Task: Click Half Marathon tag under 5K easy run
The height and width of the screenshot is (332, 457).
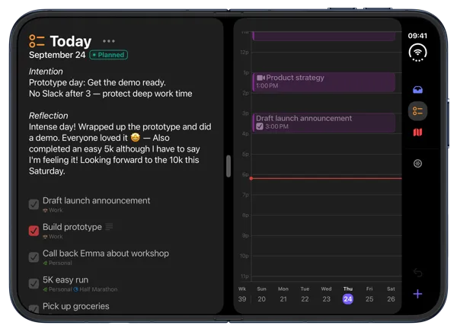Action: pyautogui.click(x=96, y=289)
